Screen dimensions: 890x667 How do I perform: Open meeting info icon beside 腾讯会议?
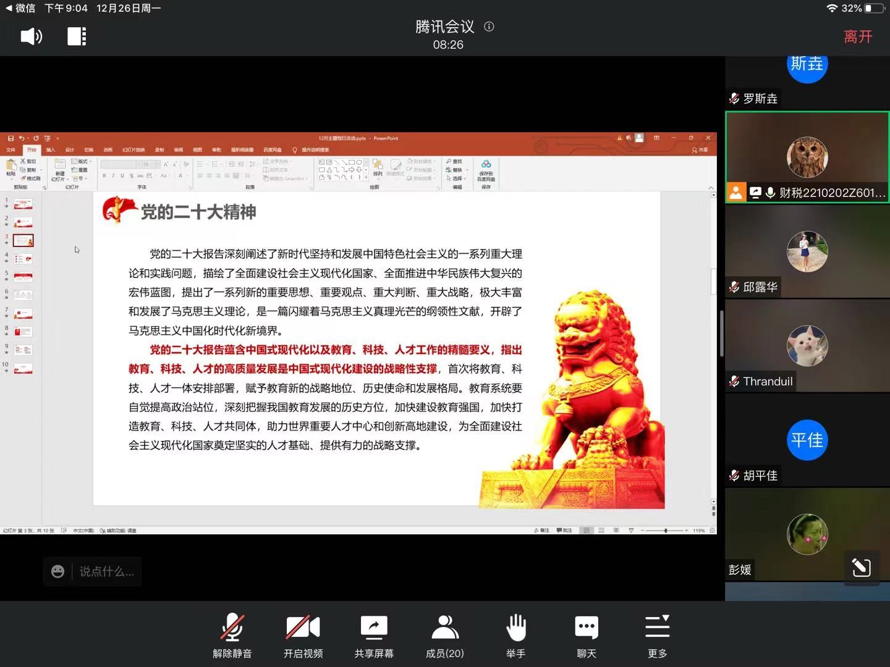489,27
